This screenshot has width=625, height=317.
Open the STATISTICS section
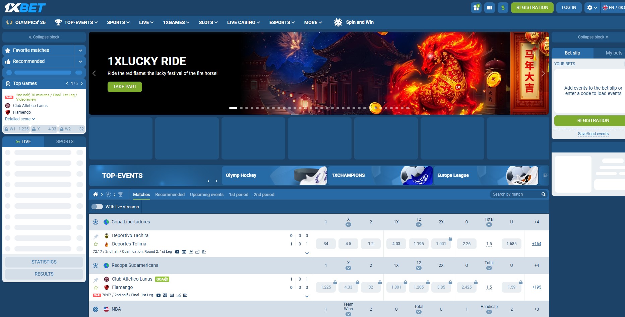(x=44, y=262)
